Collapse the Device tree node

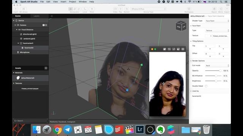14,20
